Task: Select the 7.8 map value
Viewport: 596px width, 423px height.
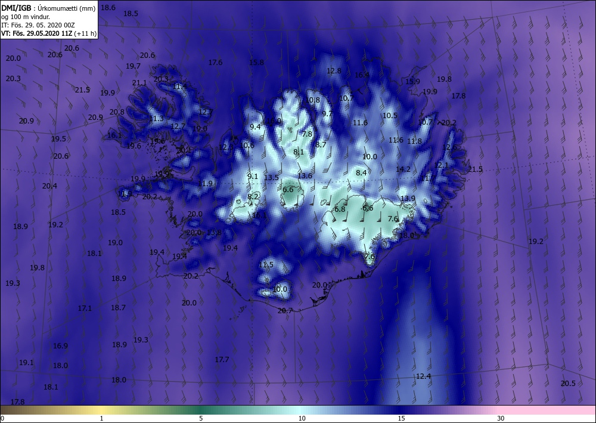Action: click(307, 134)
